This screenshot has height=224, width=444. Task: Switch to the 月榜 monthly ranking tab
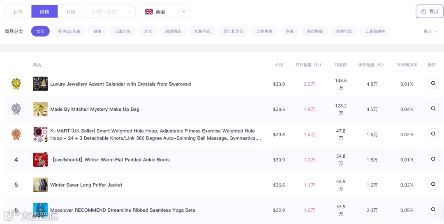(71, 12)
